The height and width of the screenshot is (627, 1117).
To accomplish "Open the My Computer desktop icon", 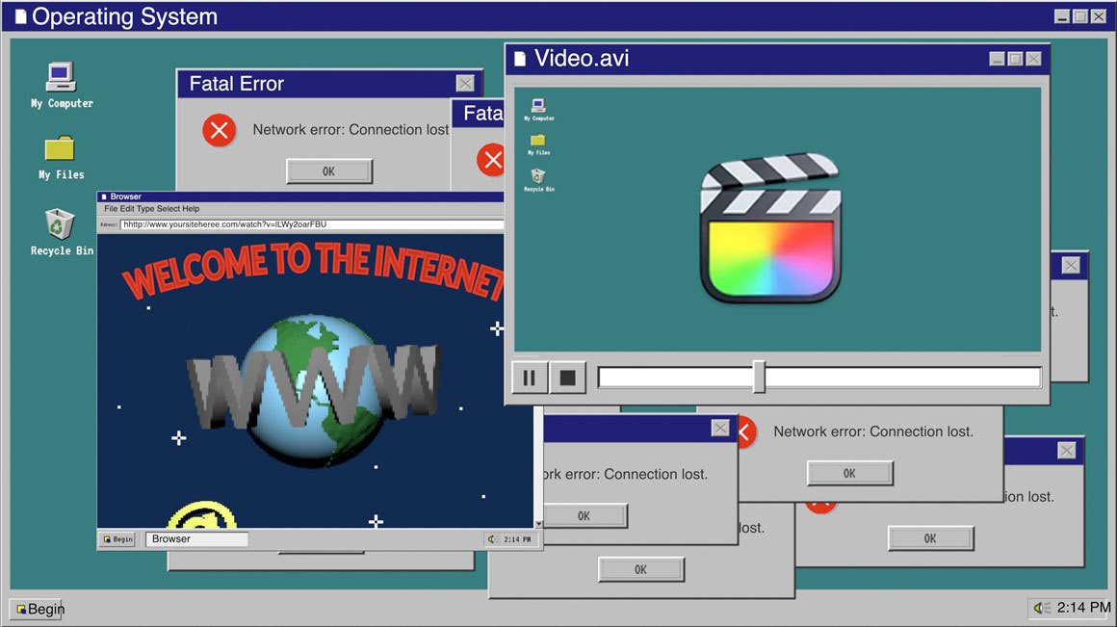I will (61, 77).
